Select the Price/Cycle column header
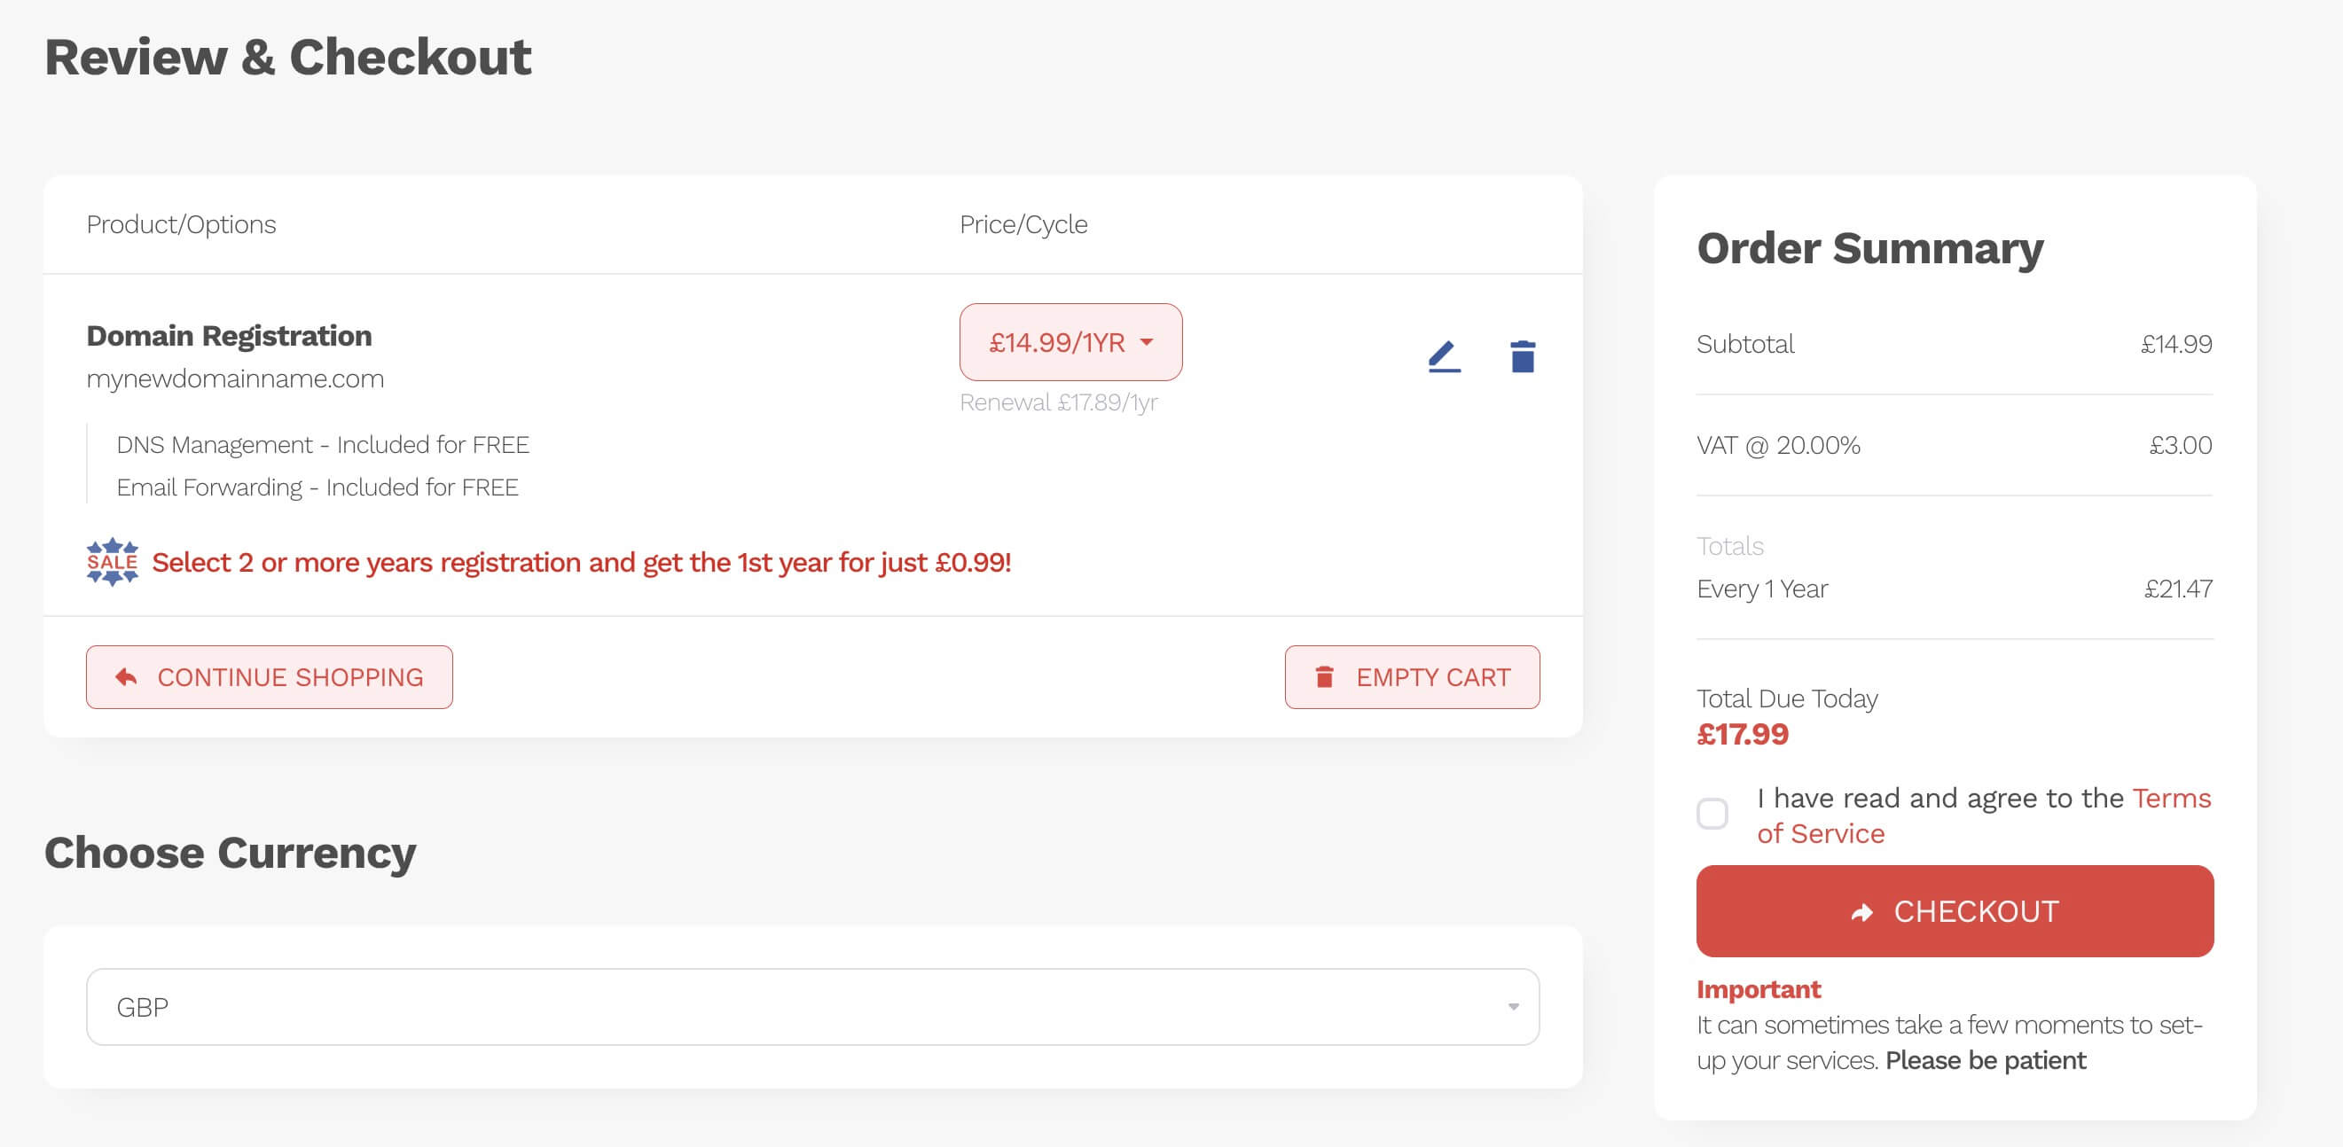This screenshot has height=1147, width=2343. click(1023, 224)
